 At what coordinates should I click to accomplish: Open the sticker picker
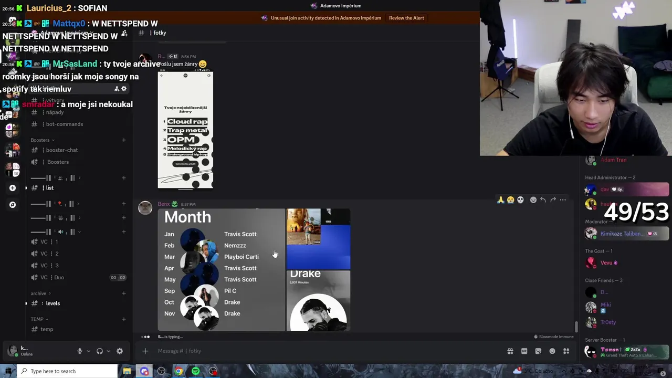tap(538, 351)
